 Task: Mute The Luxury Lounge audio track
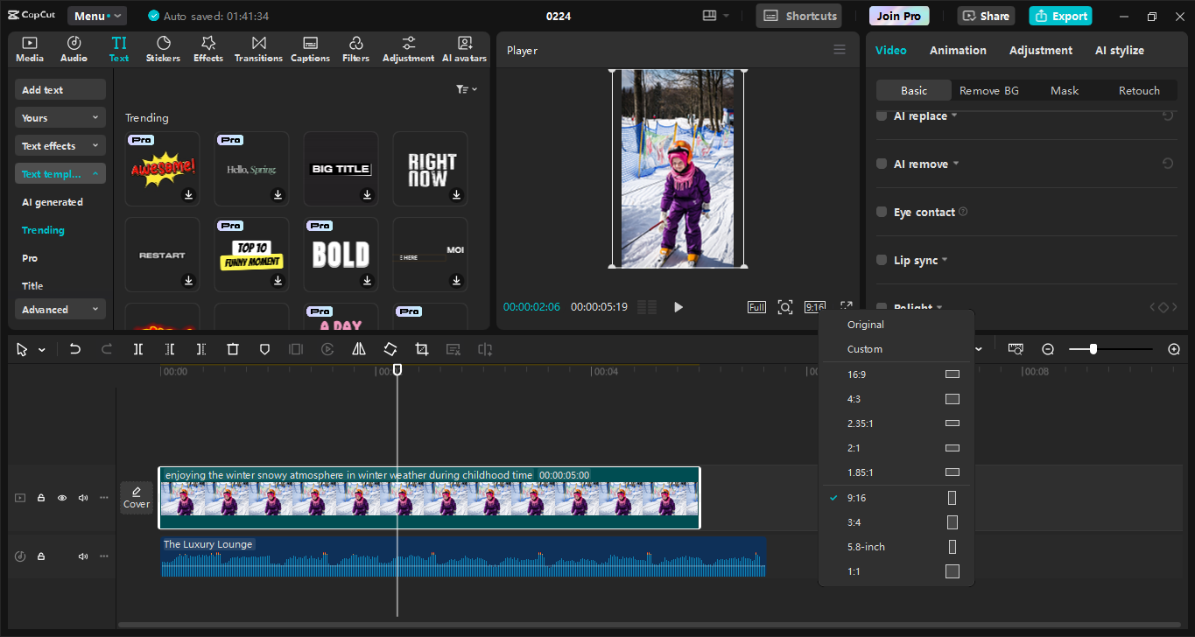point(82,556)
